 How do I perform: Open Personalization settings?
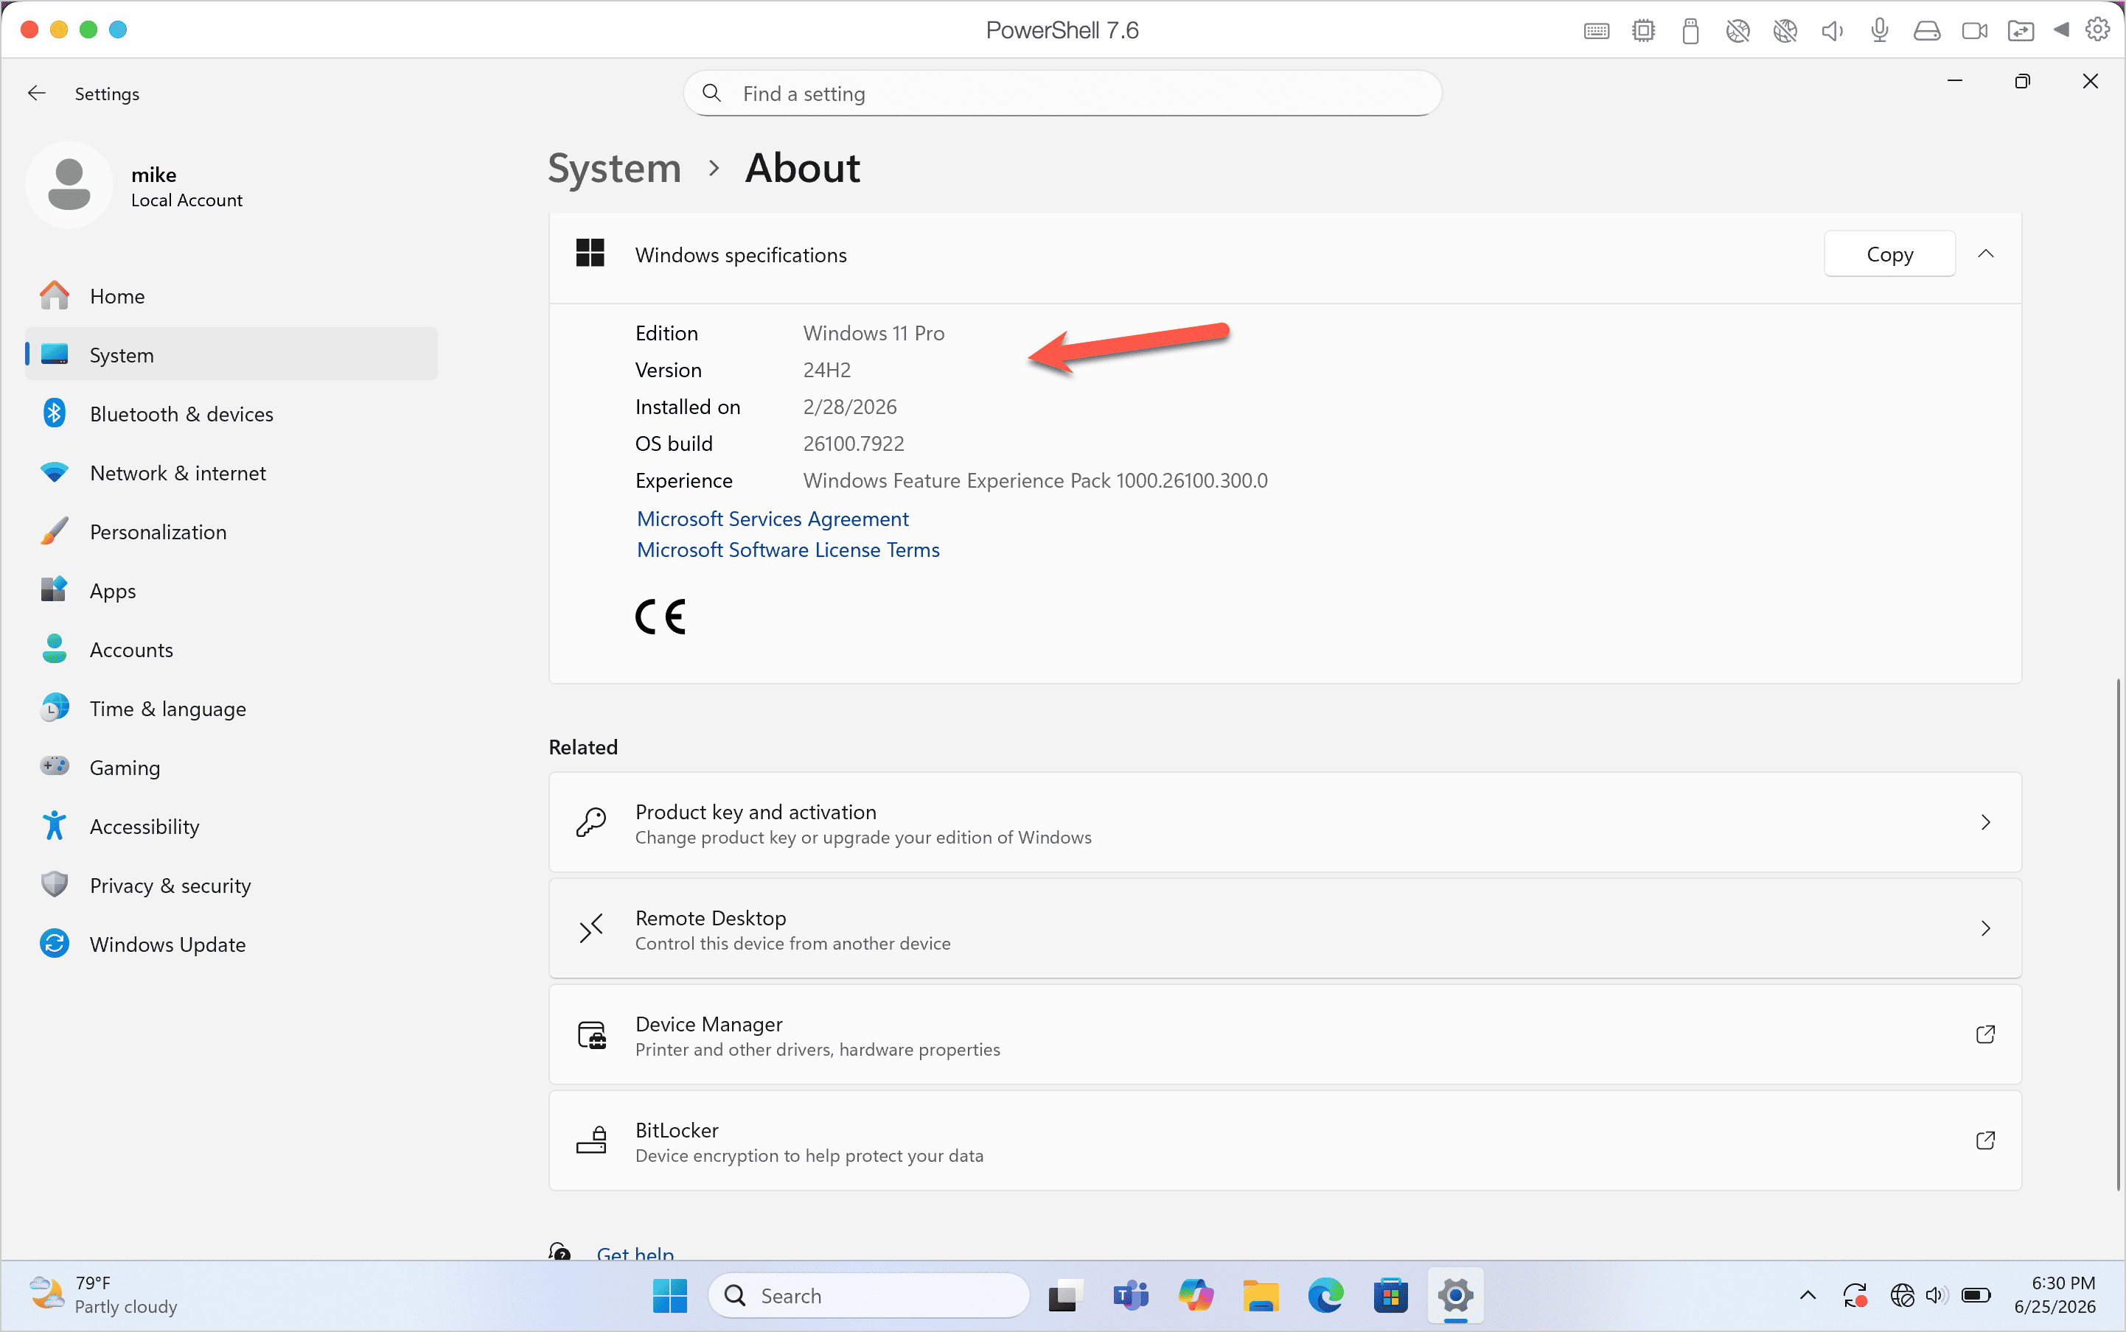(x=231, y=532)
